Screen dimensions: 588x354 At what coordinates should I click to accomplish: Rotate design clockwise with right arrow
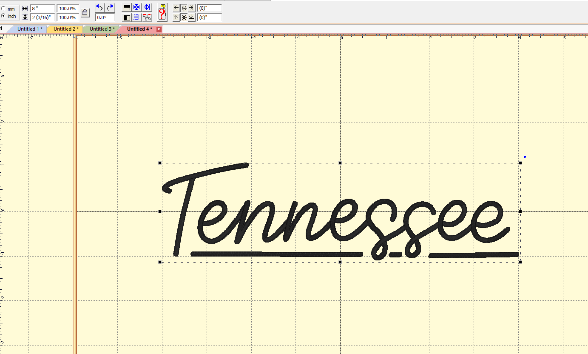pos(110,7)
